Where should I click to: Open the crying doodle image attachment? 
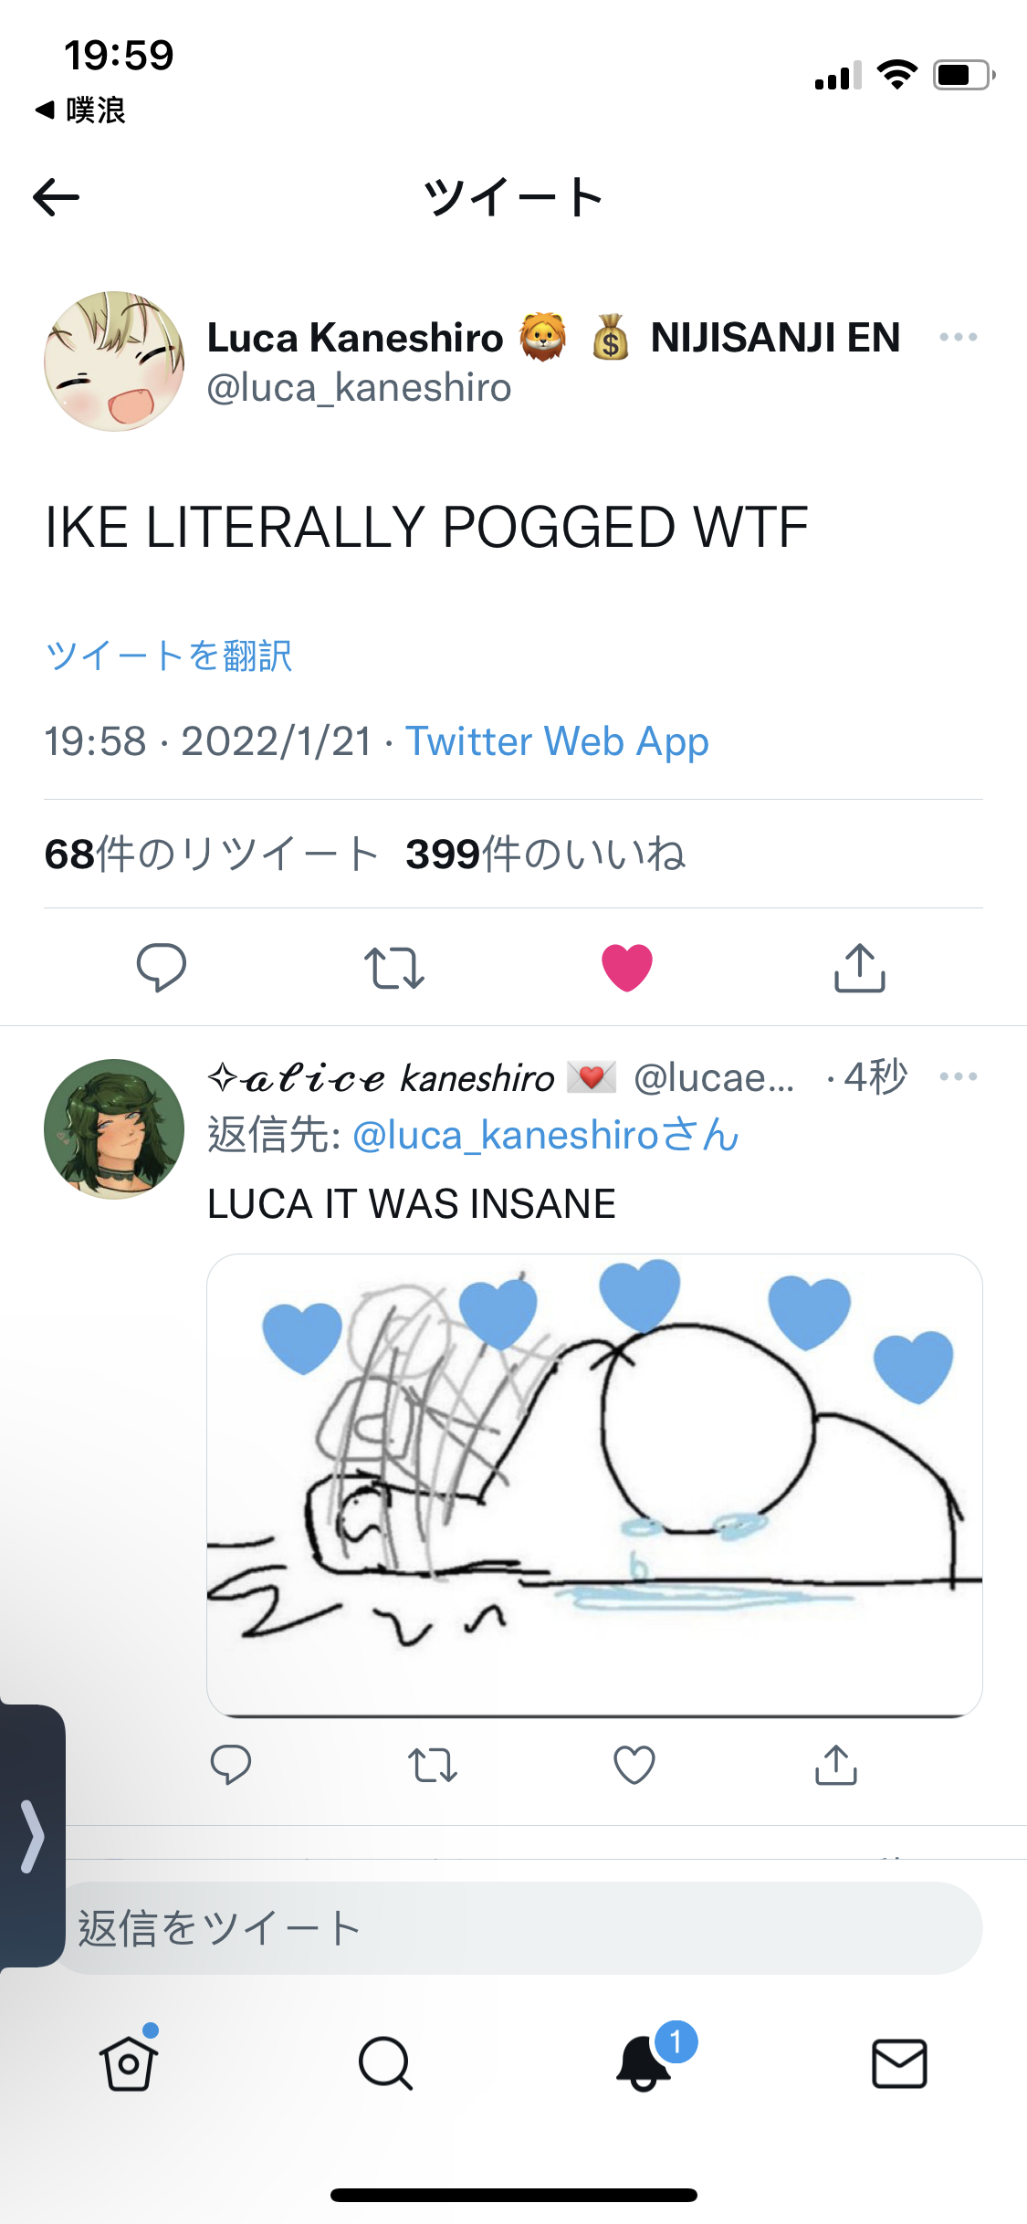click(x=594, y=1485)
